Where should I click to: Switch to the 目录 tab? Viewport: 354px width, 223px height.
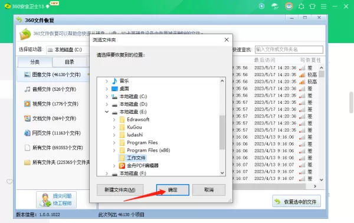point(70,62)
